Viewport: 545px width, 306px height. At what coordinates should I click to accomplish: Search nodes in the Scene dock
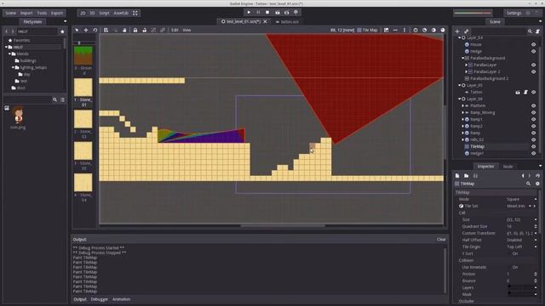[530, 31]
